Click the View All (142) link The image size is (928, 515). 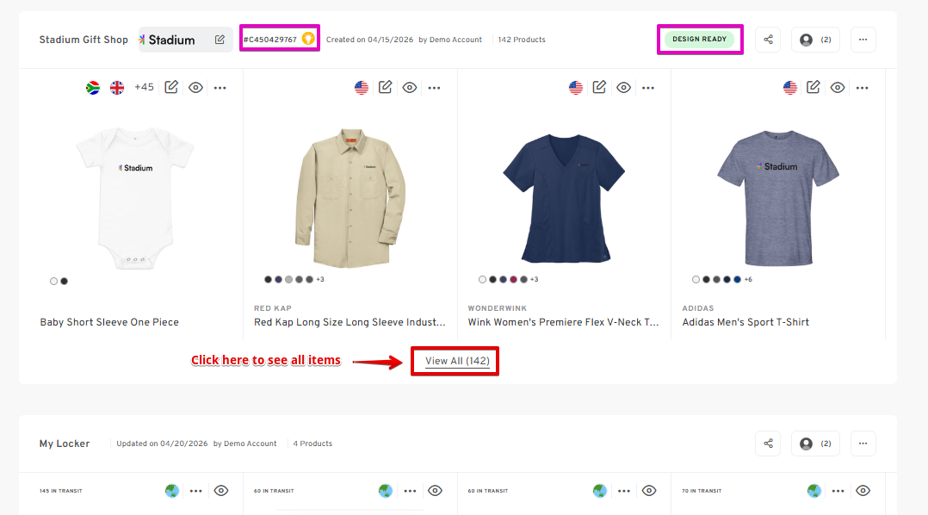[457, 361]
